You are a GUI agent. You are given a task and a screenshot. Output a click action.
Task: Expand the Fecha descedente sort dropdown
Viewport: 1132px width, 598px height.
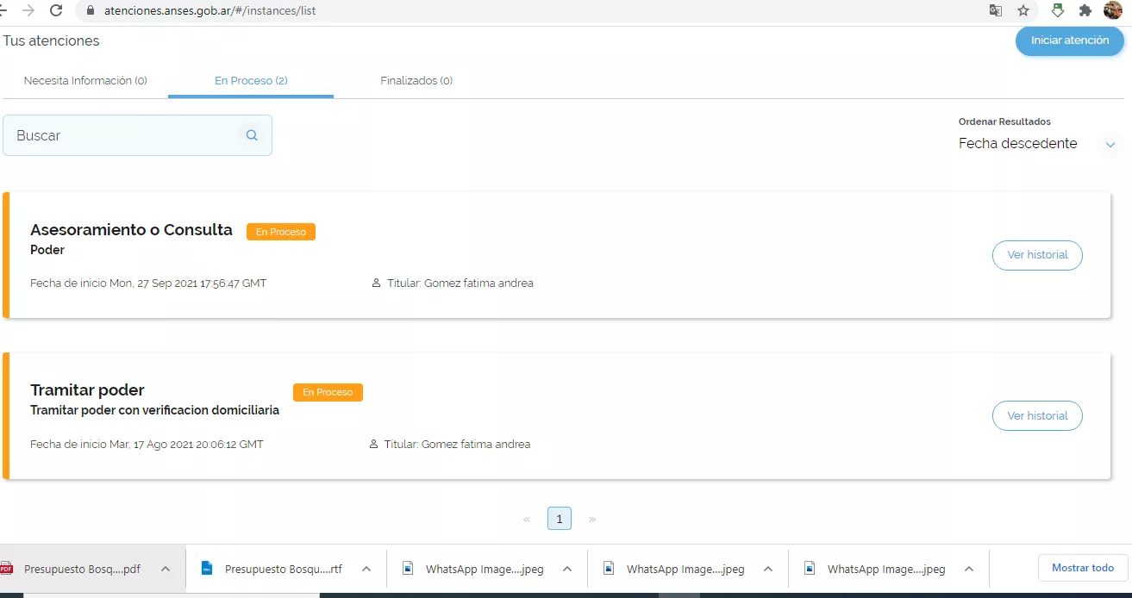[1110, 145]
